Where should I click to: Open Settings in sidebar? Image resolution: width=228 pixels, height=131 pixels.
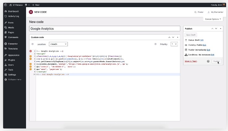tap(12, 75)
